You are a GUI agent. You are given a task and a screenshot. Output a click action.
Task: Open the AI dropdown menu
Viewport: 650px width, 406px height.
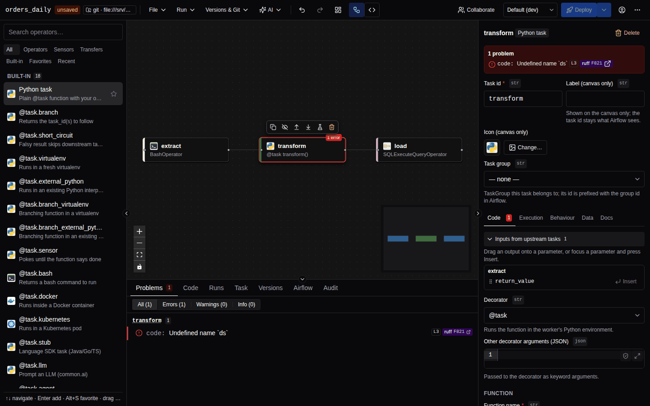click(x=270, y=10)
